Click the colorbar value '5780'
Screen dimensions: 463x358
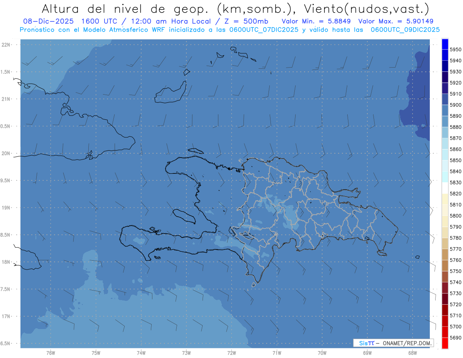click(455, 238)
